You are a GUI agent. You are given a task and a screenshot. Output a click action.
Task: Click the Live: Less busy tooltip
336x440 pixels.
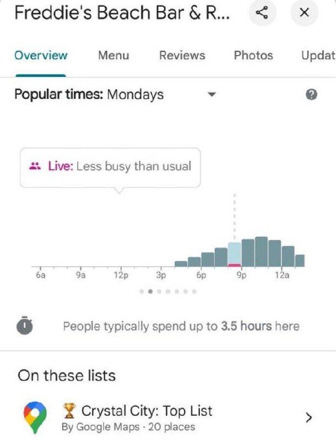point(110,167)
